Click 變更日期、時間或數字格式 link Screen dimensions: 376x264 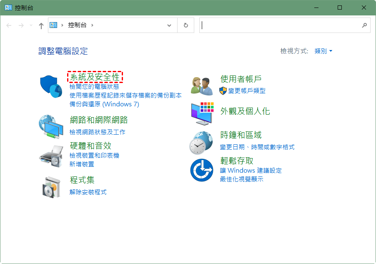tap(257, 147)
